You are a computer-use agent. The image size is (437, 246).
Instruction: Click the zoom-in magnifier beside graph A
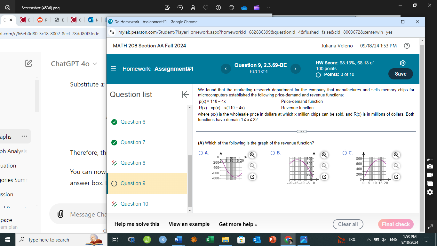tap(252, 155)
